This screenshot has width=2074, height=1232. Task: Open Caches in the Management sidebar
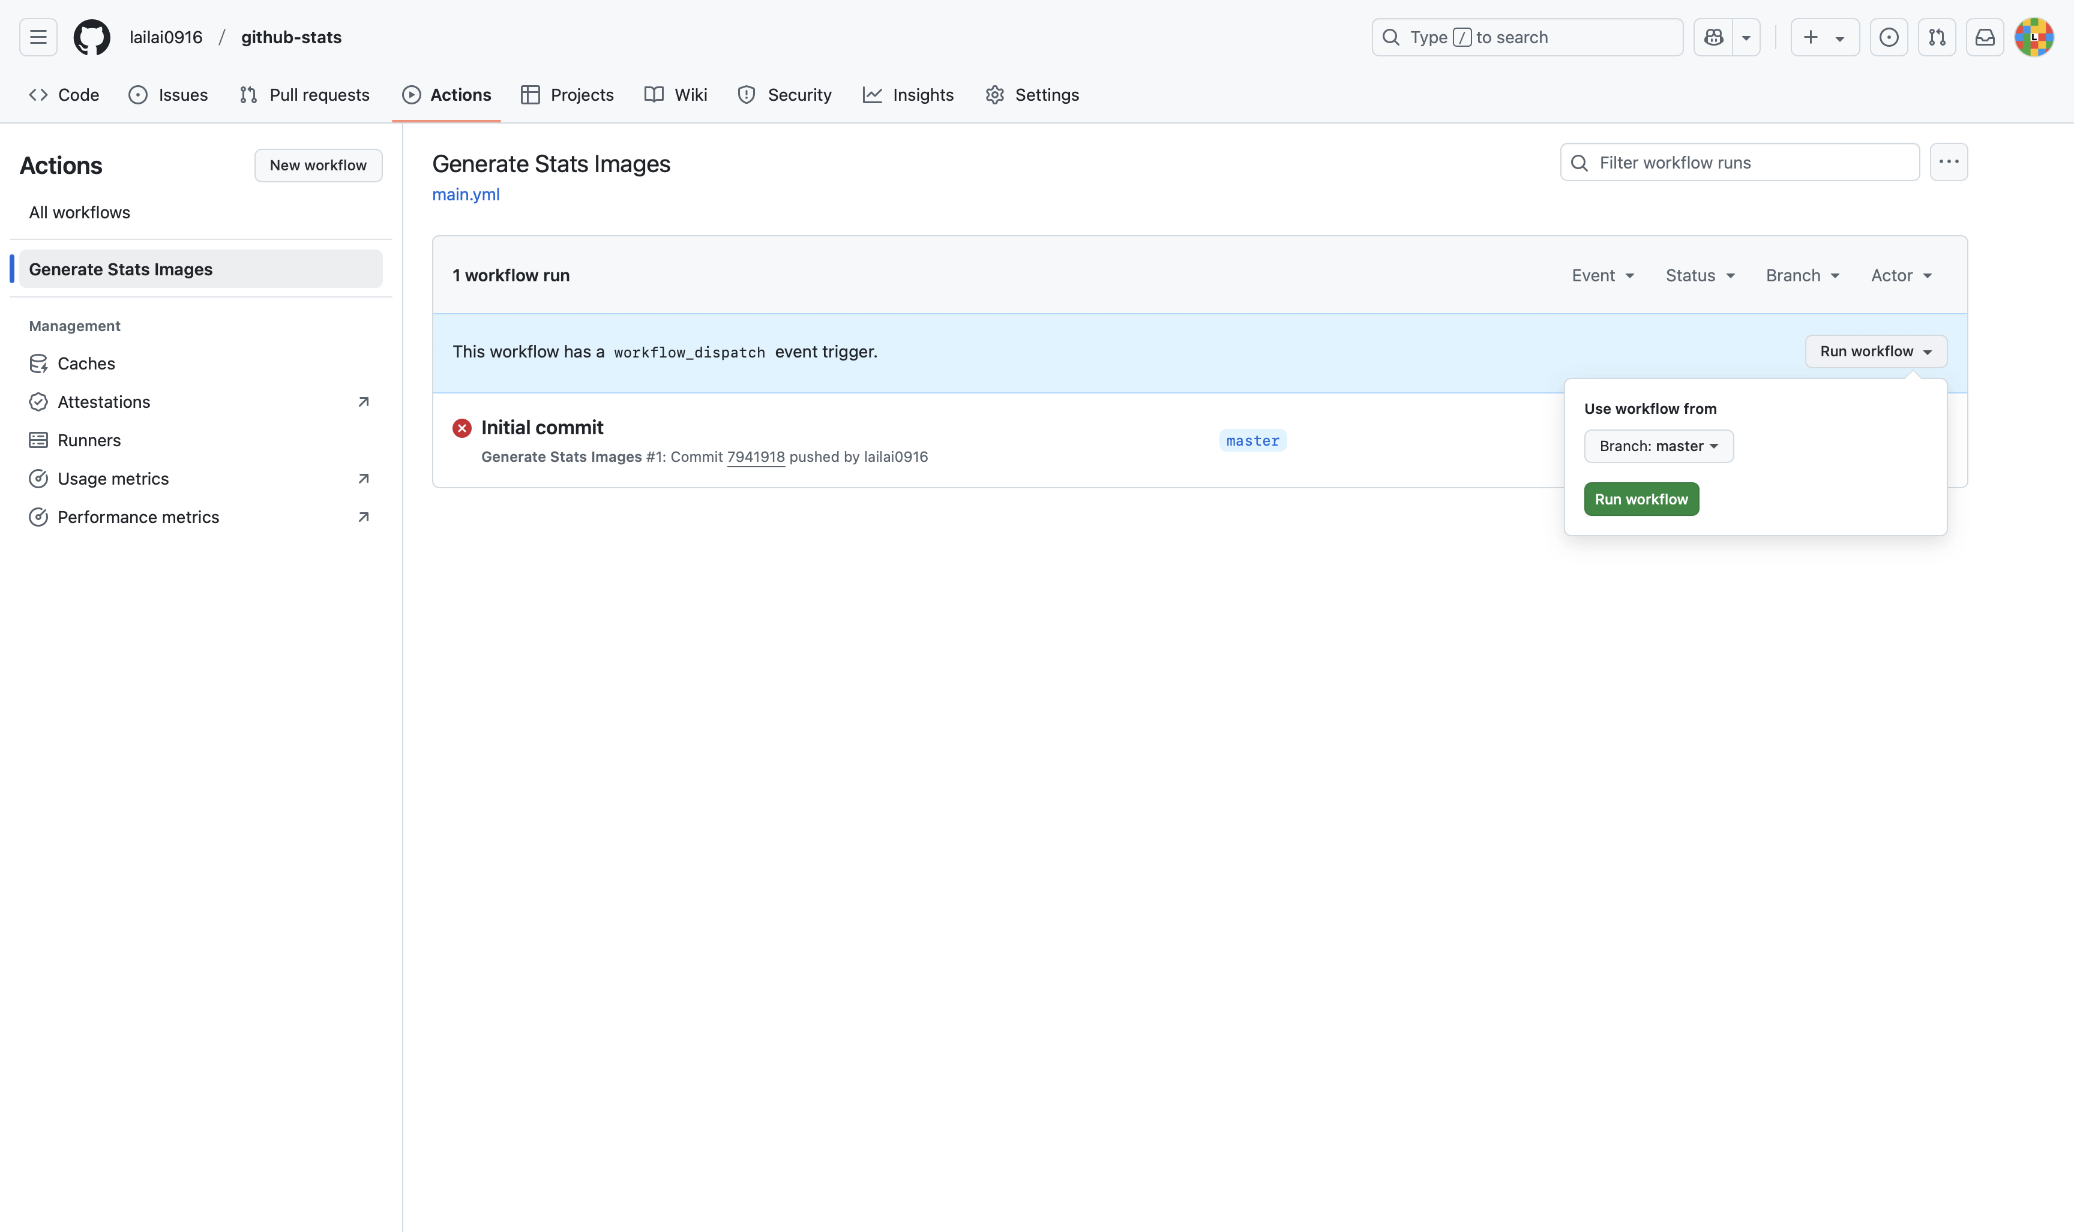tap(86, 363)
